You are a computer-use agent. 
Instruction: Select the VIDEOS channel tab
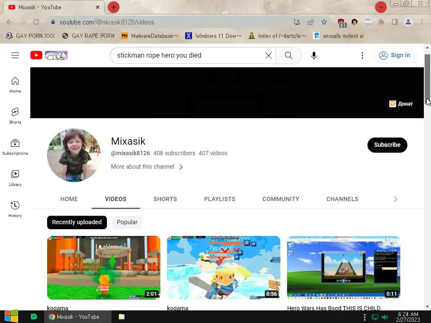(116, 199)
